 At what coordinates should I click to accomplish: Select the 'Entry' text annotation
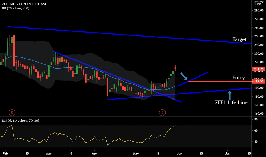tap(239, 78)
